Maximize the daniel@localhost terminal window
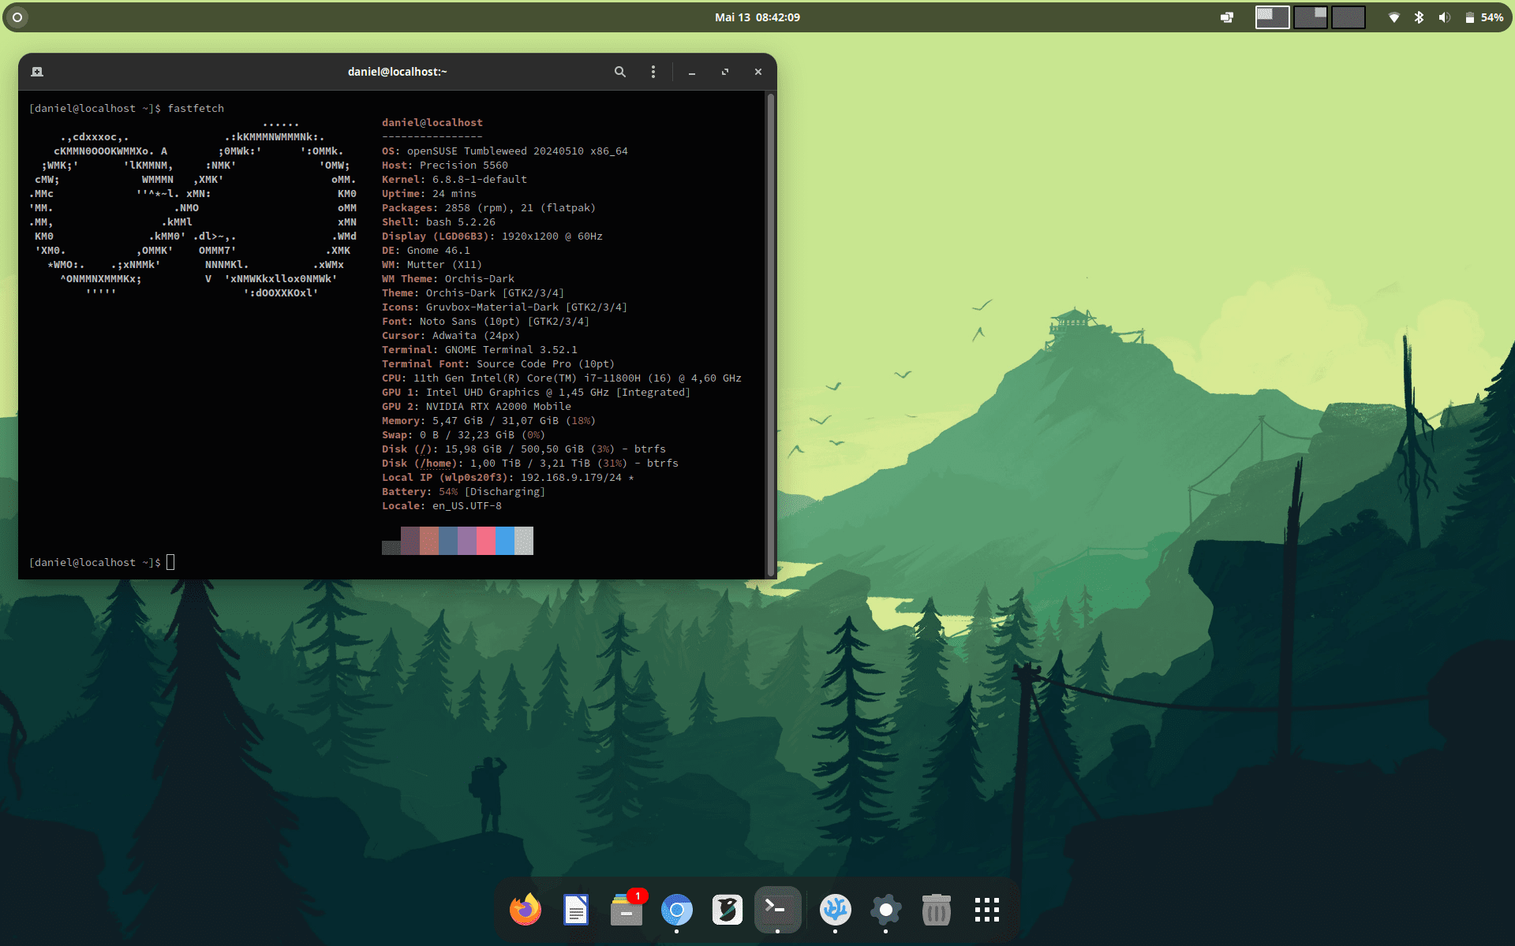 tap(725, 72)
